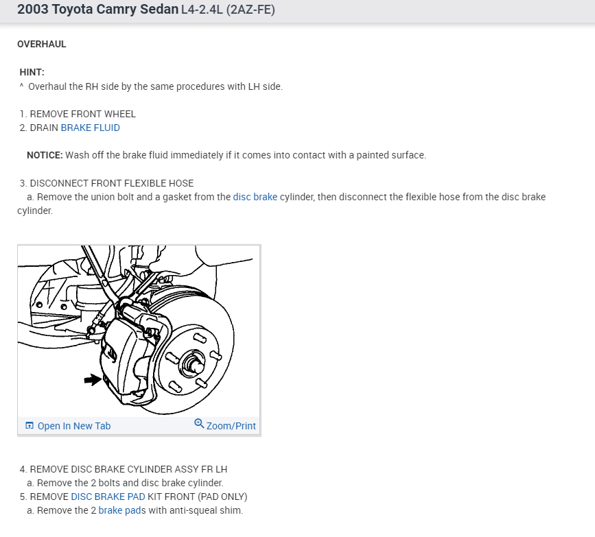Click the OVERHAUL heading
595x537 pixels.
click(x=42, y=44)
